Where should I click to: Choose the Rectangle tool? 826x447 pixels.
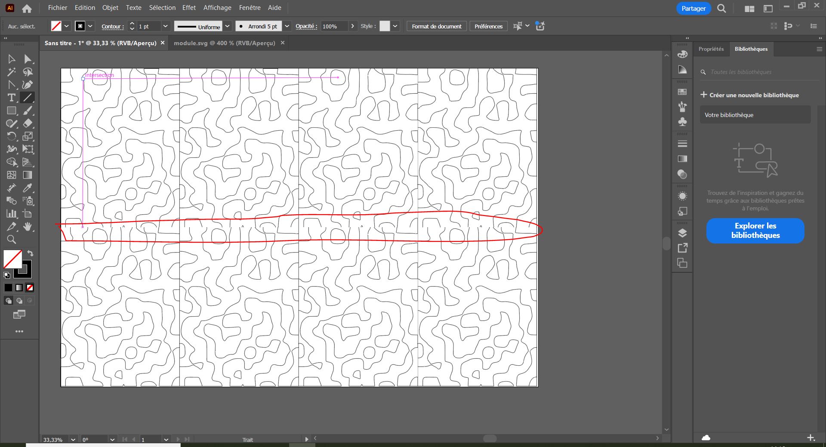[12, 111]
